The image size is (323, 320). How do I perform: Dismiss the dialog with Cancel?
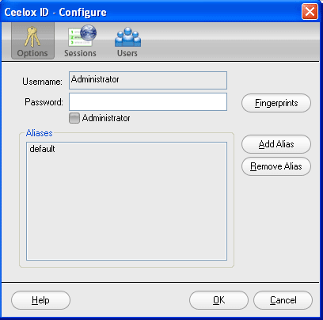point(283,300)
